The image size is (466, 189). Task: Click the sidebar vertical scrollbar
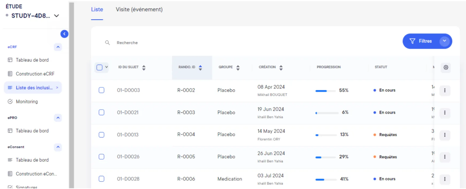click(71, 95)
